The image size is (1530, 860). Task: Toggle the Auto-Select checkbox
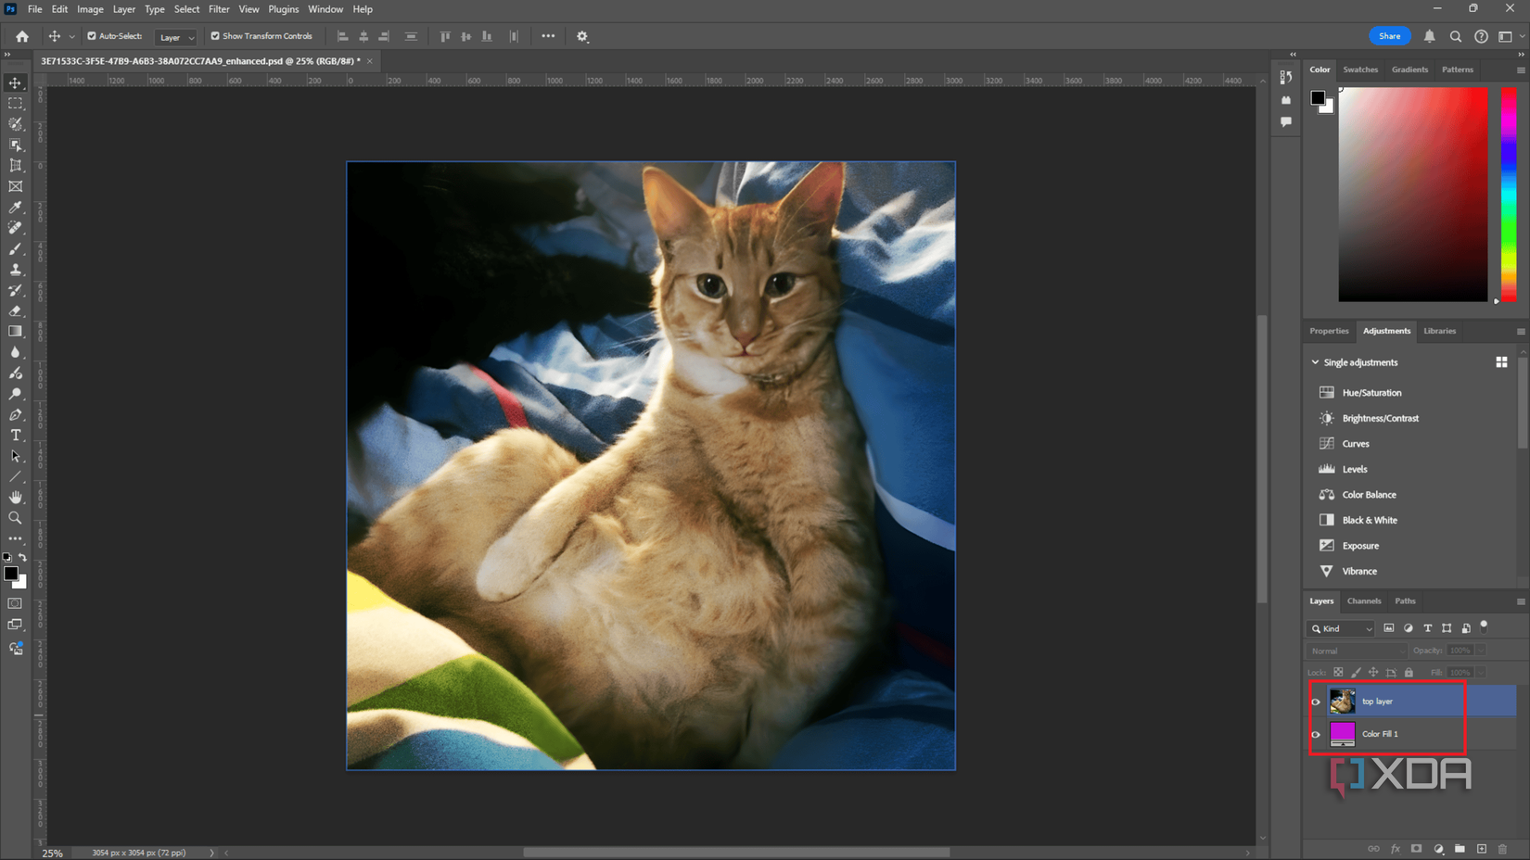pyautogui.click(x=92, y=36)
